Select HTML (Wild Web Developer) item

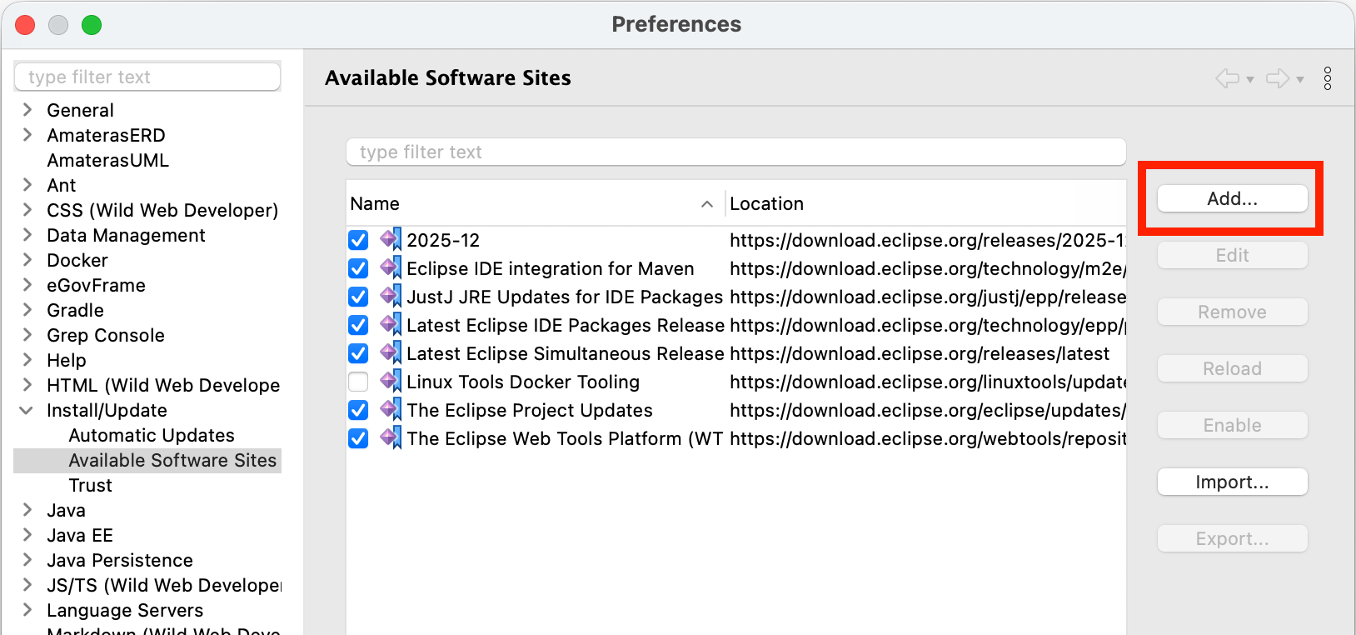(x=163, y=385)
